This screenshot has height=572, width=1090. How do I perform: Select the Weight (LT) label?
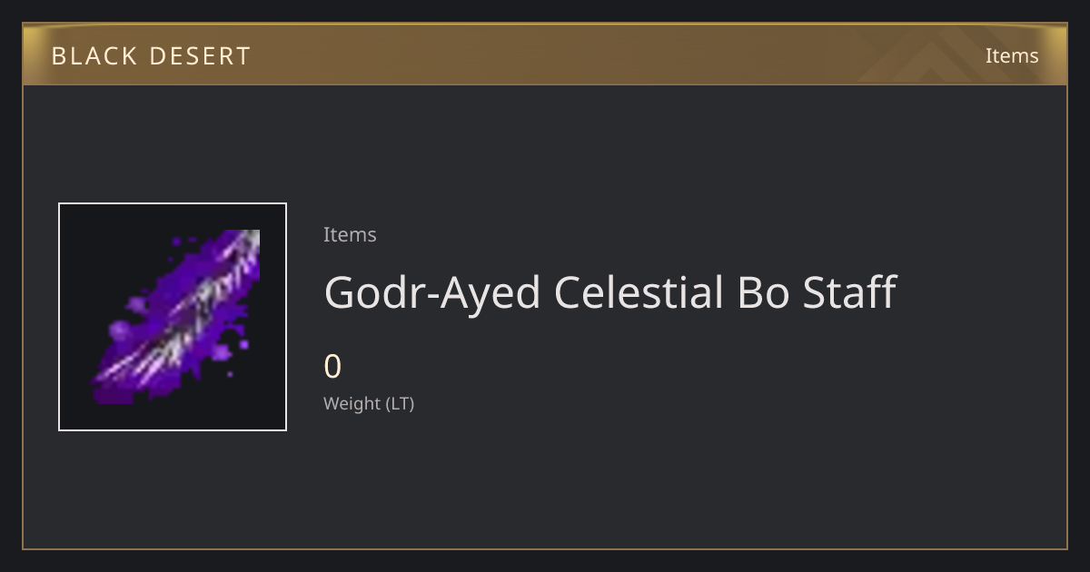point(369,403)
